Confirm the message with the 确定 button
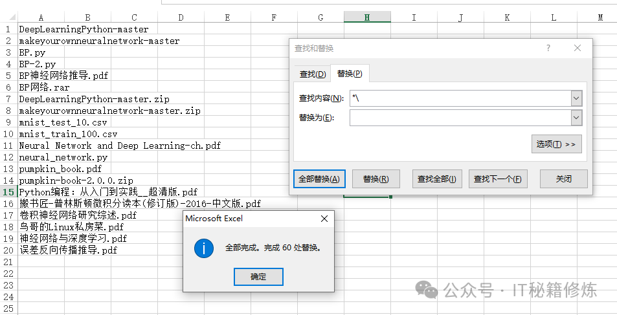The image size is (617, 315). (258, 277)
